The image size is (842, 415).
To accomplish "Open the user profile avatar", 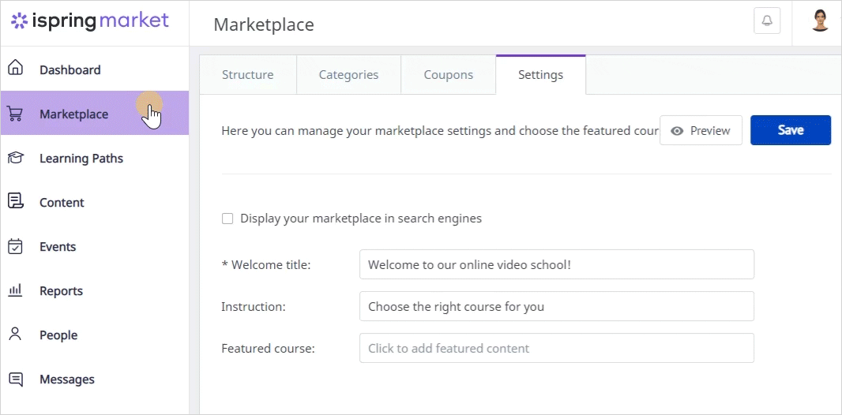I will 820,21.
